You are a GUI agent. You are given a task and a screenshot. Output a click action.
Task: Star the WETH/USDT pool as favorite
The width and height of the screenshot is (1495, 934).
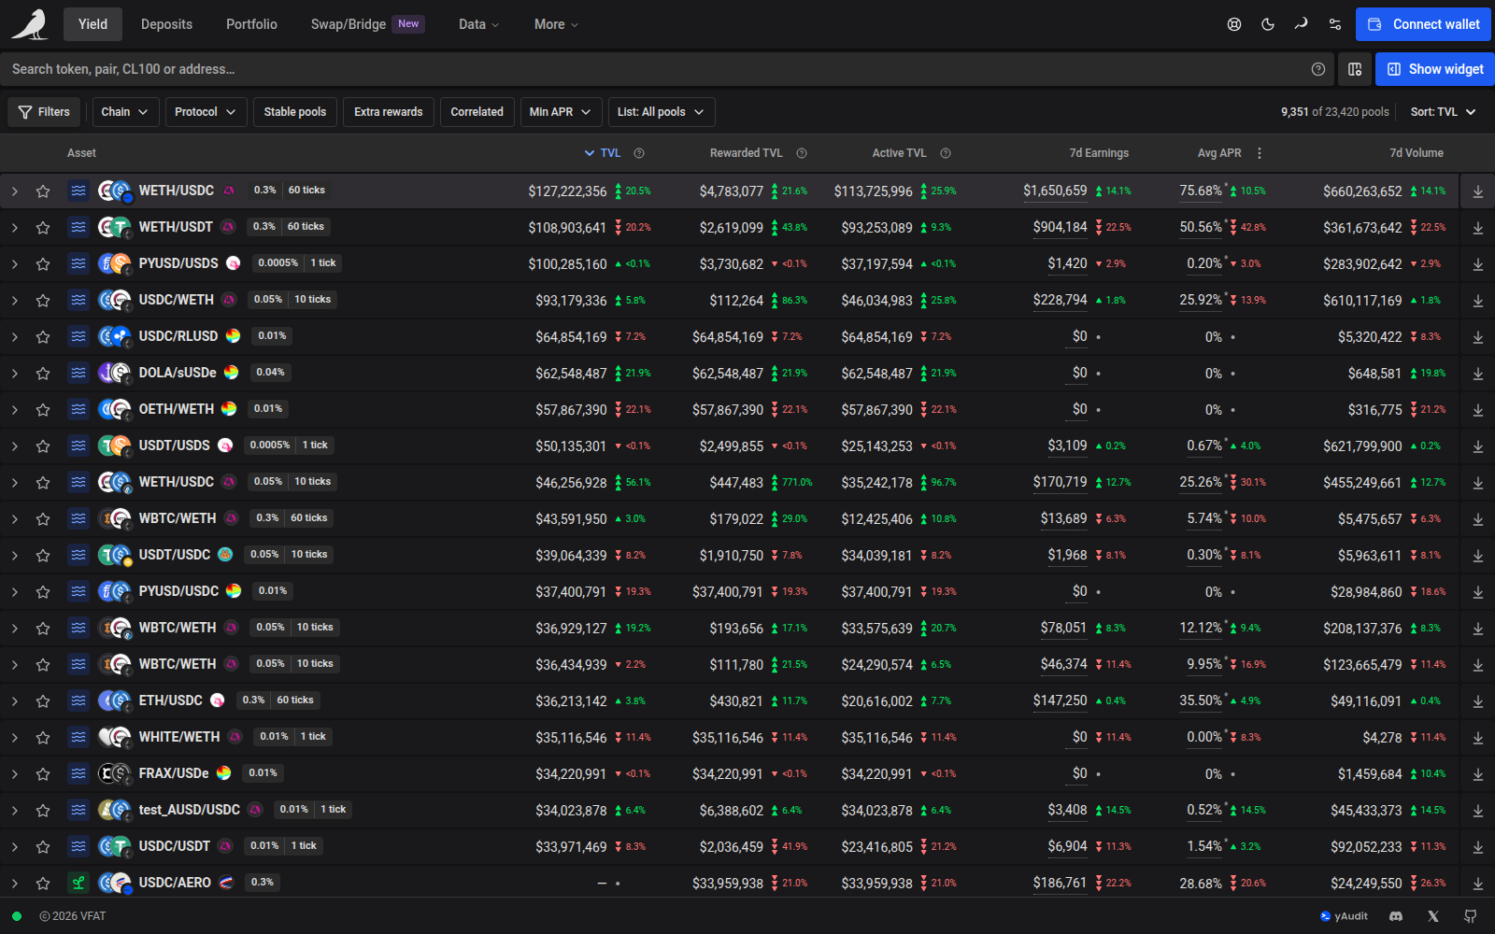[x=43, y=228]
